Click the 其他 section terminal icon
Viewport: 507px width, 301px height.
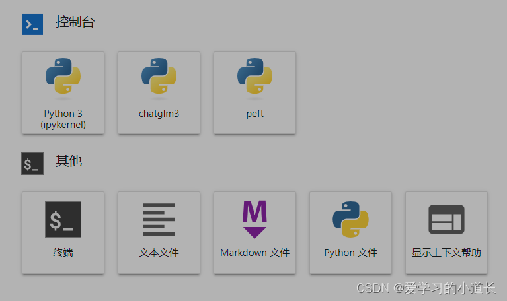tap(32, 164)
